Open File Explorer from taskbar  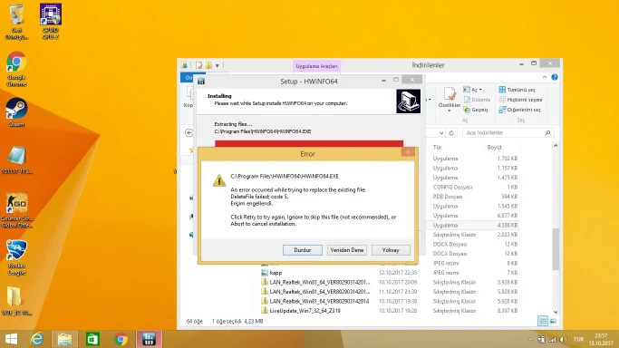(64, 339)
